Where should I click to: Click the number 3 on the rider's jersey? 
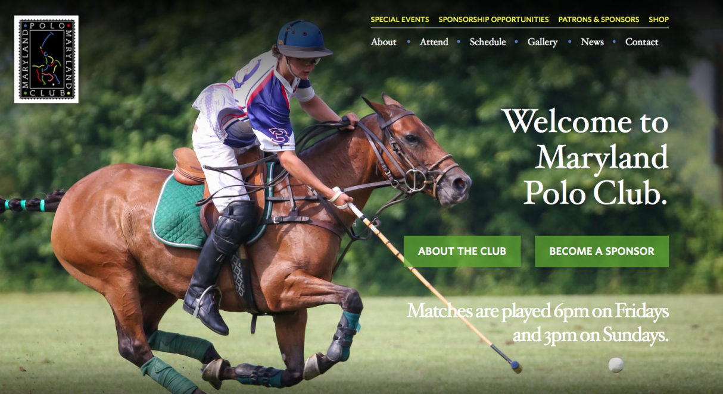tap(279, 137)
